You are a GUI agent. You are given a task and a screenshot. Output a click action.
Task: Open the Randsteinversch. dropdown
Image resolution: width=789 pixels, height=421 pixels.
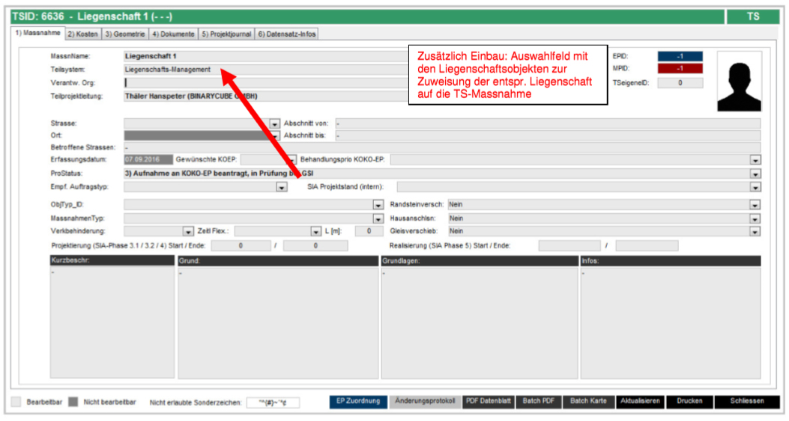pos(755,204)
